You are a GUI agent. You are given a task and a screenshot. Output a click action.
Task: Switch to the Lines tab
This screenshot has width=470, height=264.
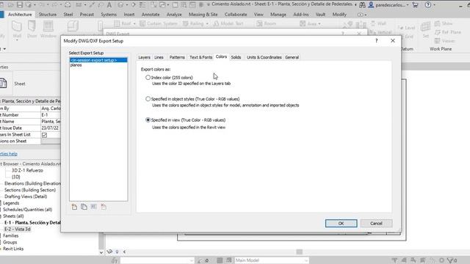159,57
